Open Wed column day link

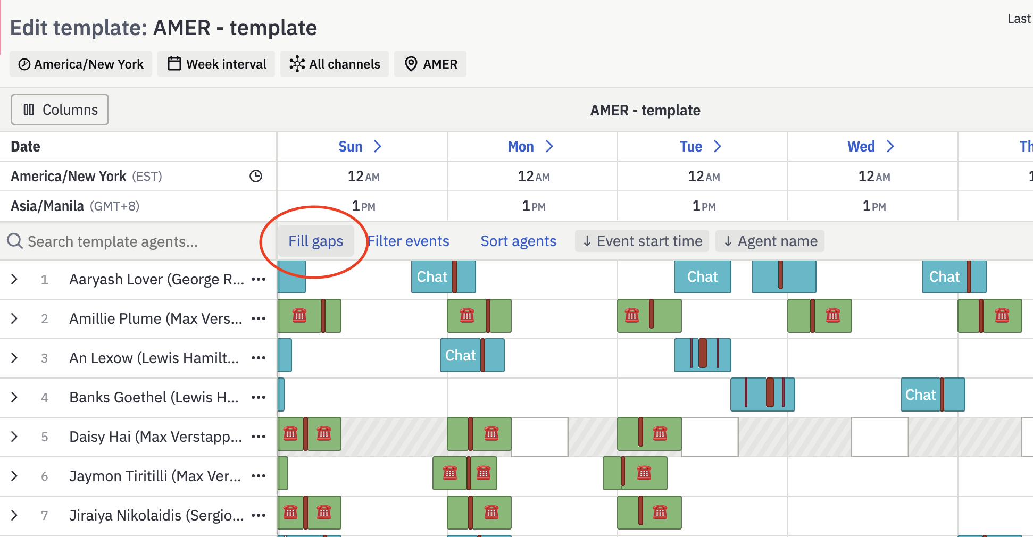click(x=861, y=146)
